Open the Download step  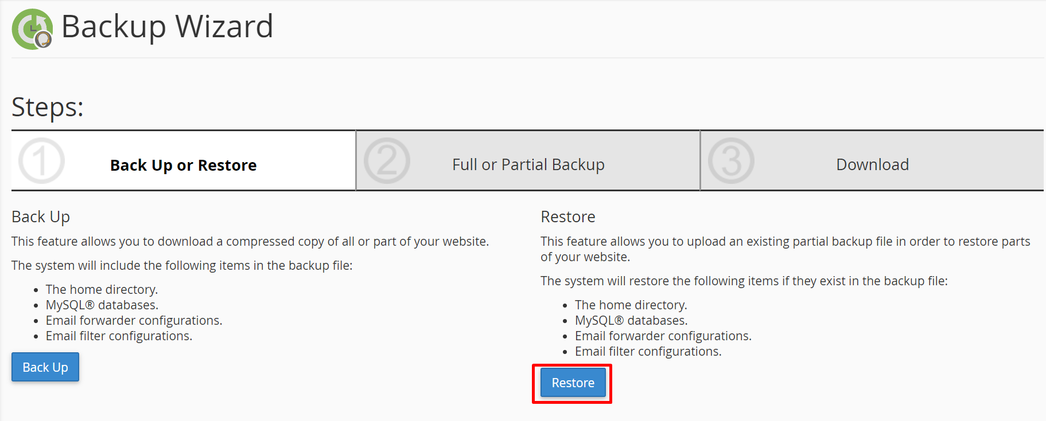(x=872, y=164)
